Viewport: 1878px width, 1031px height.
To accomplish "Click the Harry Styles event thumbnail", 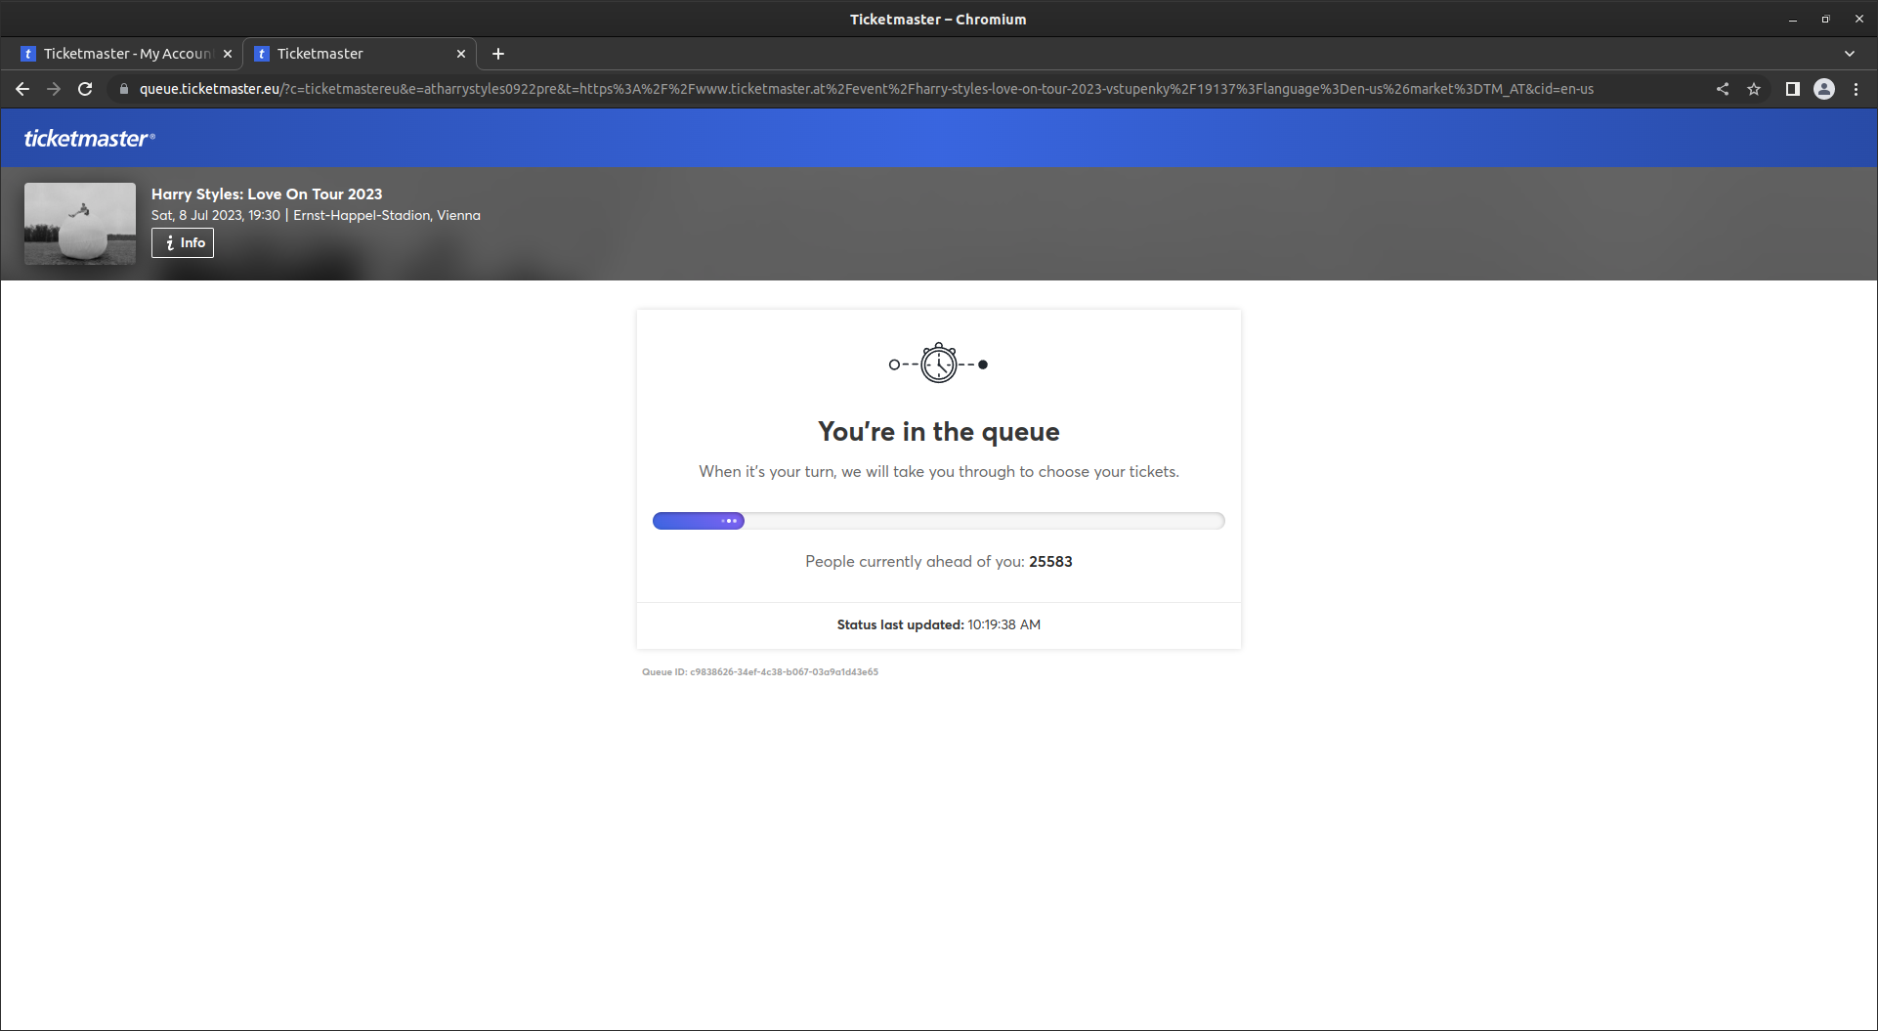I will (x=80, y=224).
